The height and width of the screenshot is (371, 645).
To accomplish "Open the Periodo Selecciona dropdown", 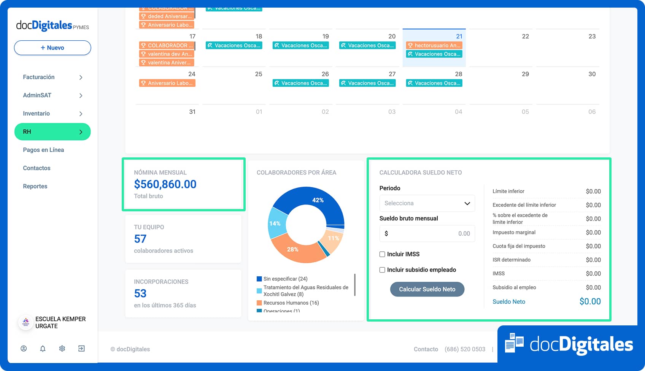I will [427, 203].
